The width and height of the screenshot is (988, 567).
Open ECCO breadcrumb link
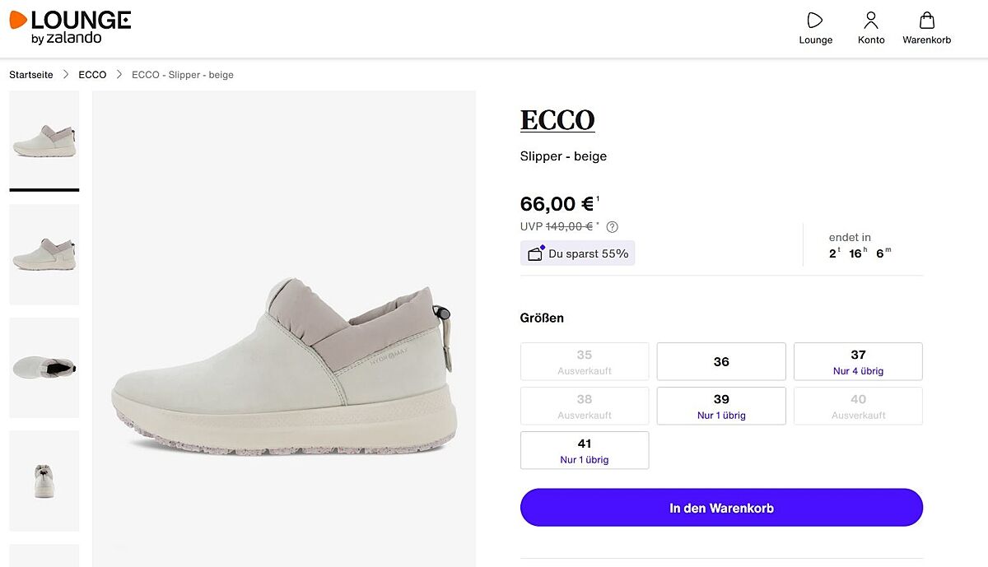coord(92,75)
